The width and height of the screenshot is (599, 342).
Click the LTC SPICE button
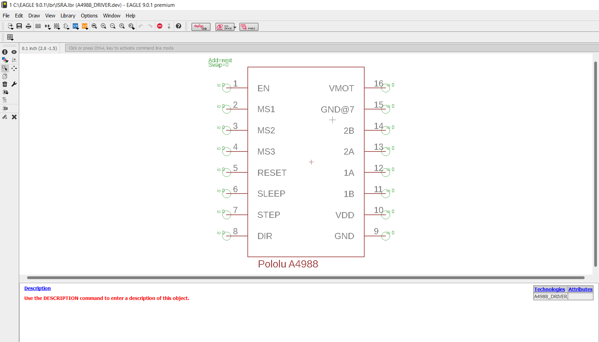coord(224,27)
